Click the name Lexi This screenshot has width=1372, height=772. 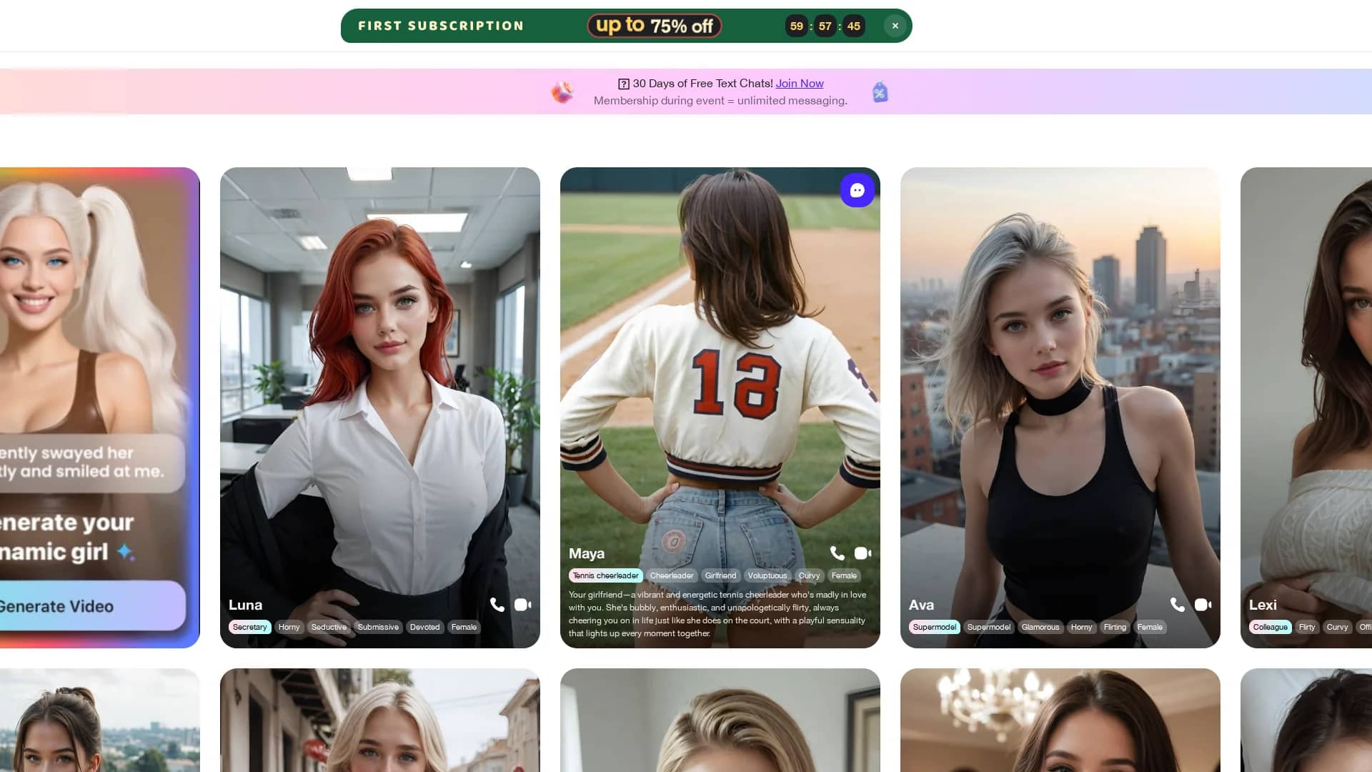1263,605
